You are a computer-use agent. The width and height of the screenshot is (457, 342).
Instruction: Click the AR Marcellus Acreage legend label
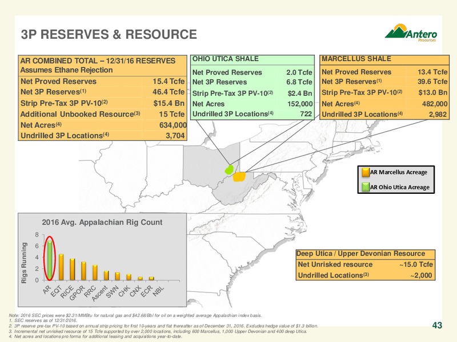point(398,172)
